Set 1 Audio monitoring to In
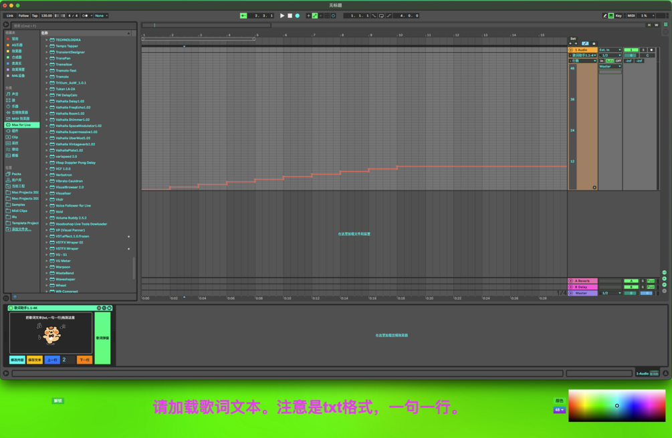This screenshot has height=438, width=672. point(602,61)
